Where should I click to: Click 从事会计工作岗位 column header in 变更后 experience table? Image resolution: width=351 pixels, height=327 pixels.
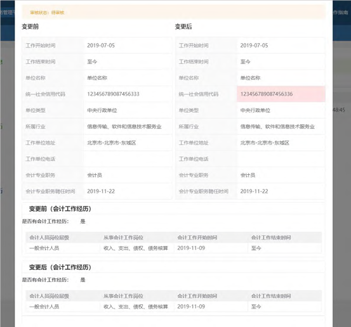[x=123, y=296]
